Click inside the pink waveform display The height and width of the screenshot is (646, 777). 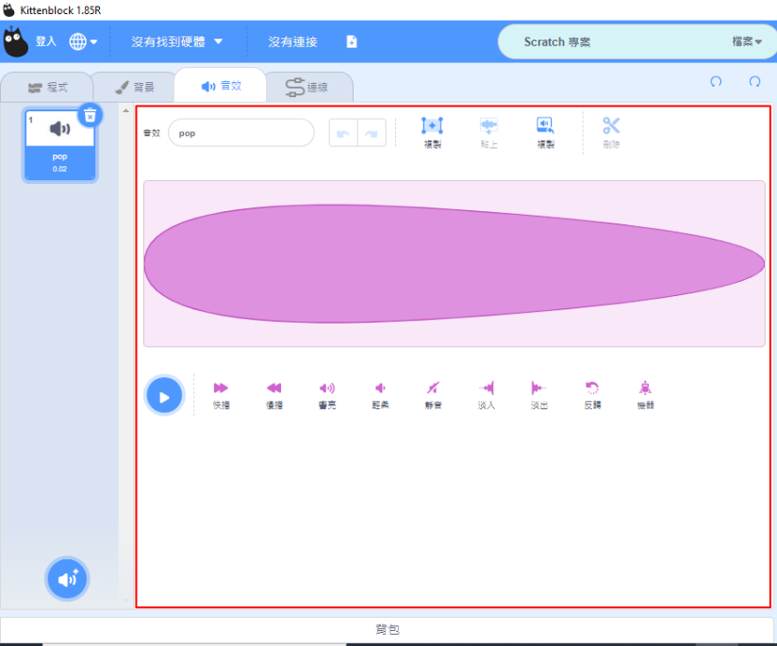454,263
